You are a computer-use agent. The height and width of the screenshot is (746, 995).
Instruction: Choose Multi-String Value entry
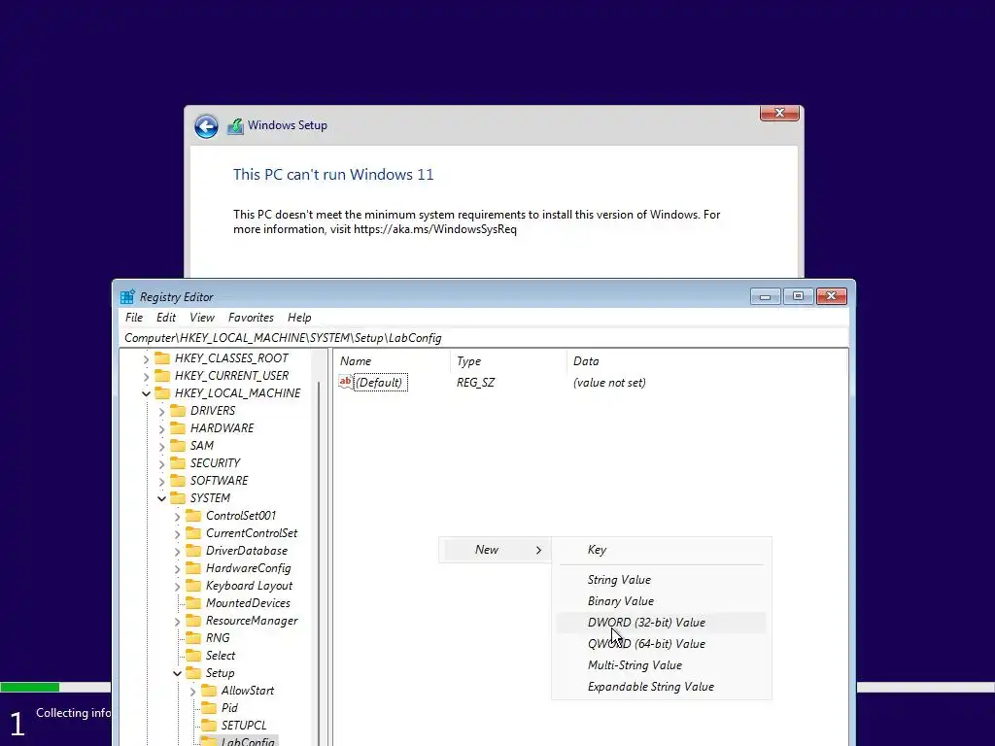point(661,664)
